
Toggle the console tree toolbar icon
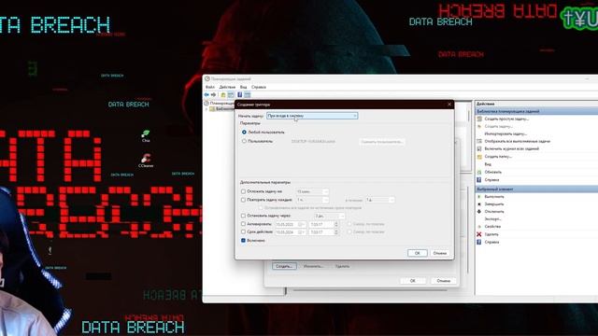(x=231, y=94)
